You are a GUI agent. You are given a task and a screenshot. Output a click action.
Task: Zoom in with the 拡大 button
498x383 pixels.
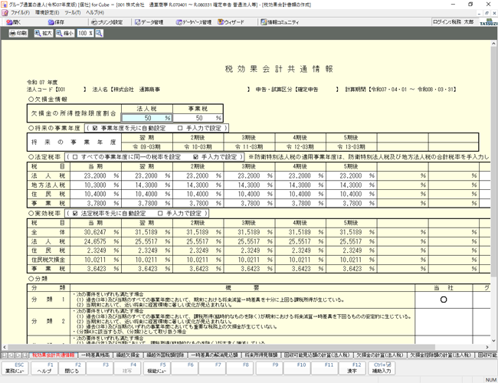(44, 33)
